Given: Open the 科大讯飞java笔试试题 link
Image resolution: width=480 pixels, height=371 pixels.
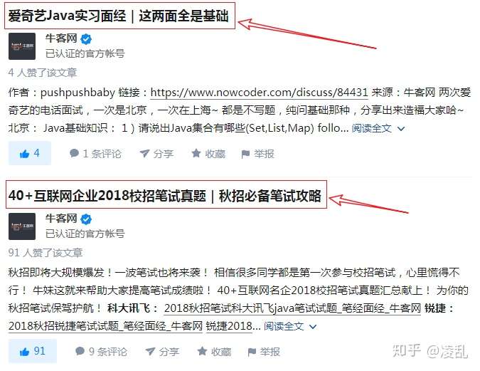Looking at the screenshot, I should coord(292,308).
